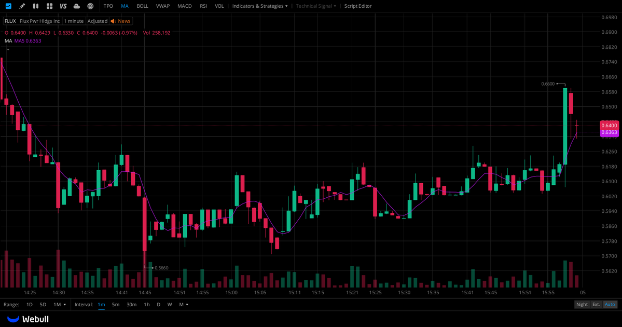
Task: Toggle Ext. hours display
Action: (596, 304)
